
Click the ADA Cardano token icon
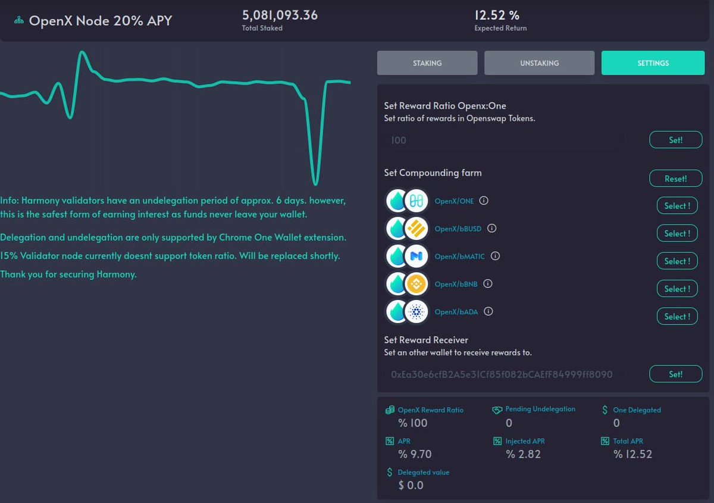point(416,312)
